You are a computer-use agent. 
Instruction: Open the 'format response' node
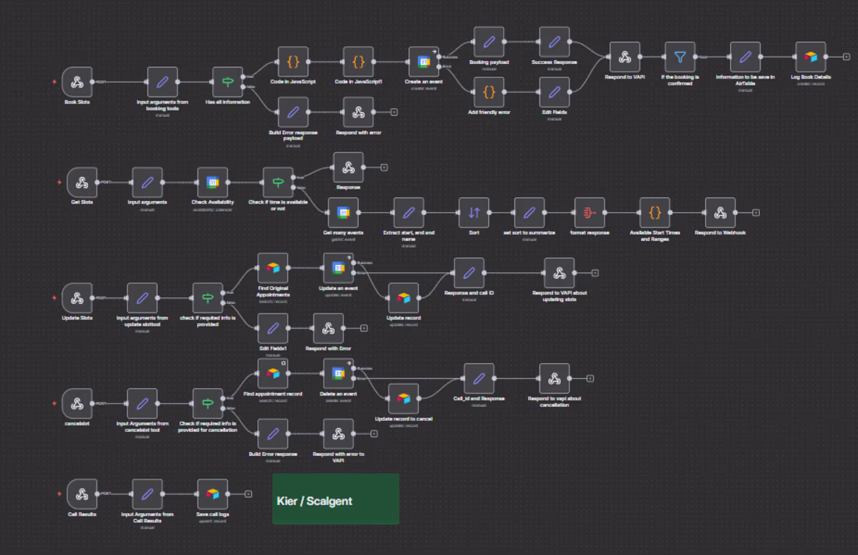590,213
